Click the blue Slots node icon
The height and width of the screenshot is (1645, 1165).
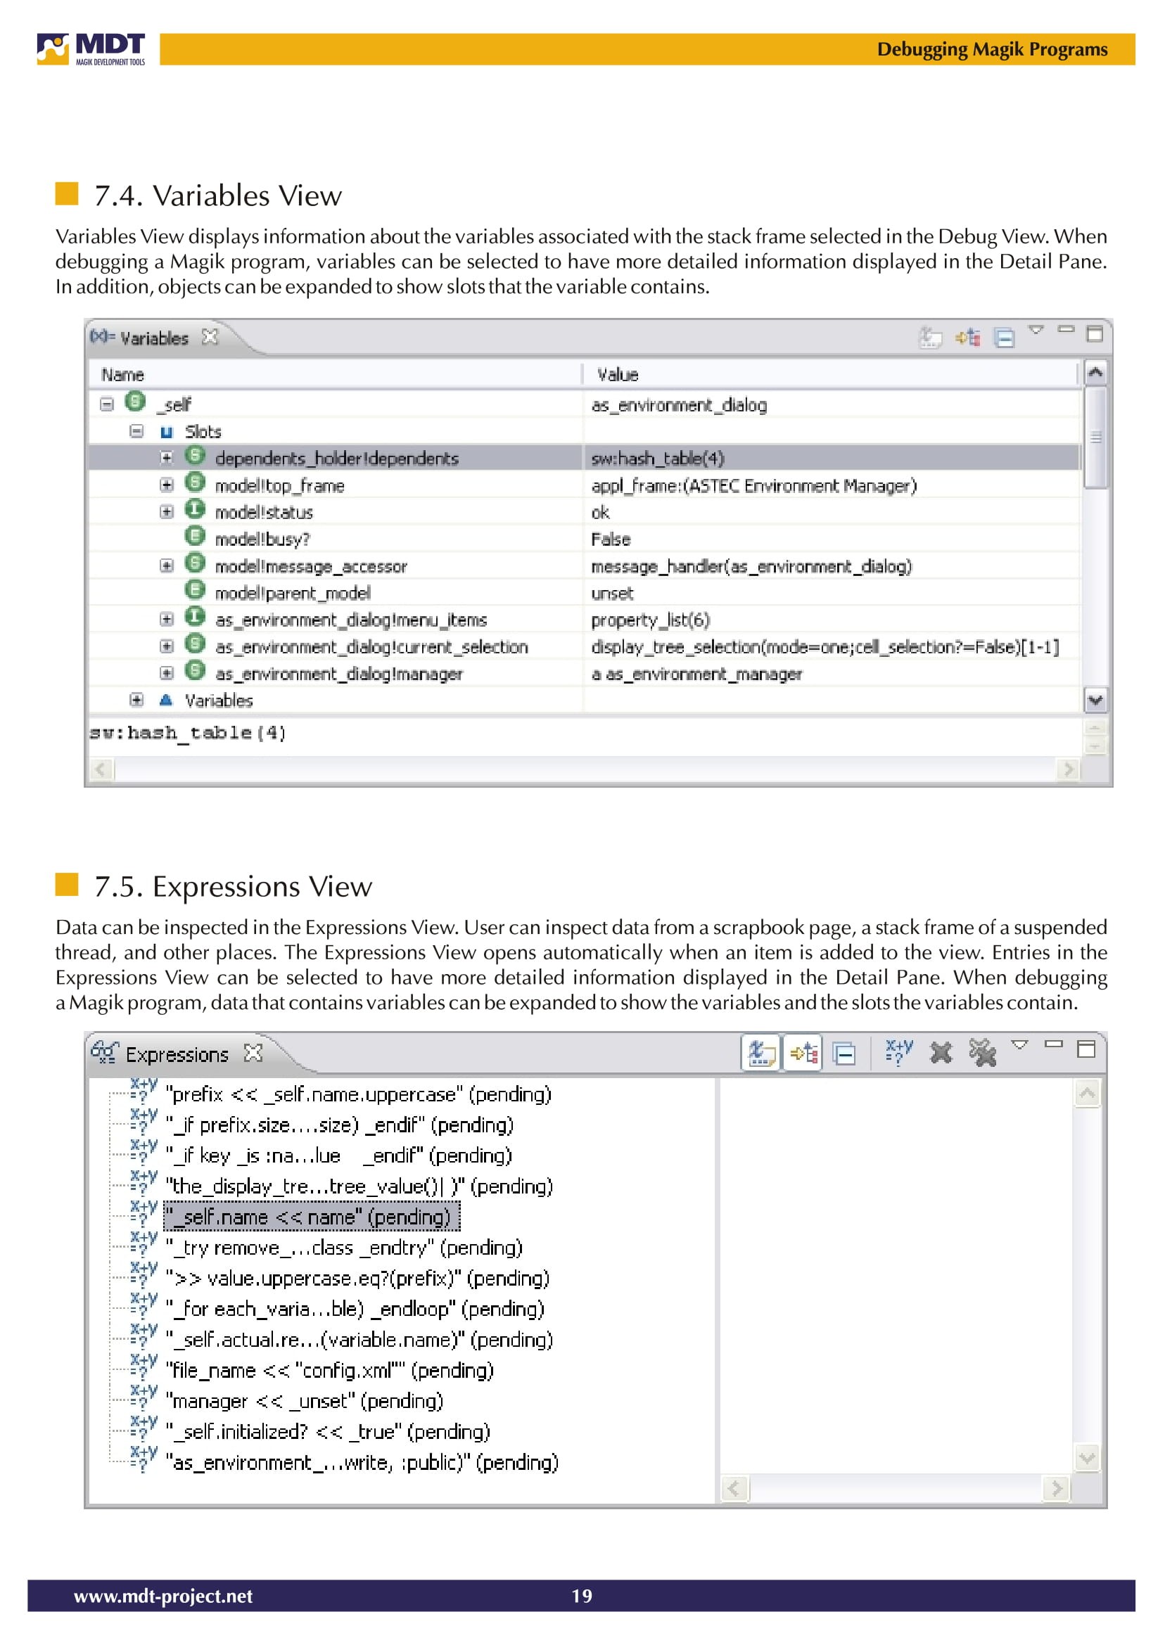(167, 432)
